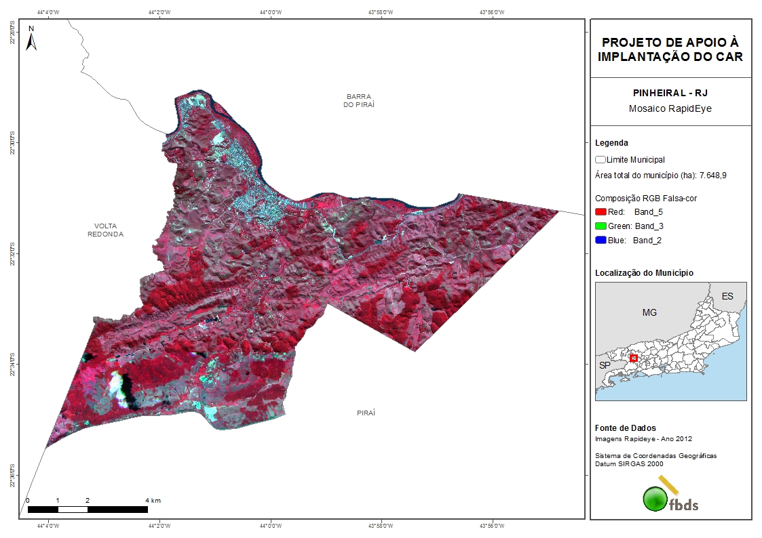762x538 pixels.
Task: Click the PINHEIRAL - RJ heading
Action: [670, 94]
